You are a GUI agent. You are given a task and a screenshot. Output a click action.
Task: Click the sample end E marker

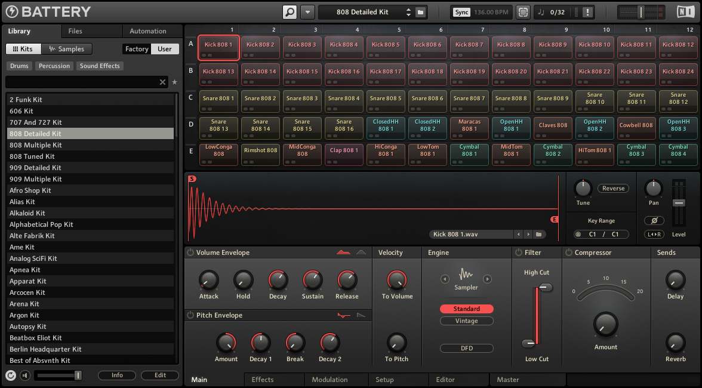coord(554,219)
